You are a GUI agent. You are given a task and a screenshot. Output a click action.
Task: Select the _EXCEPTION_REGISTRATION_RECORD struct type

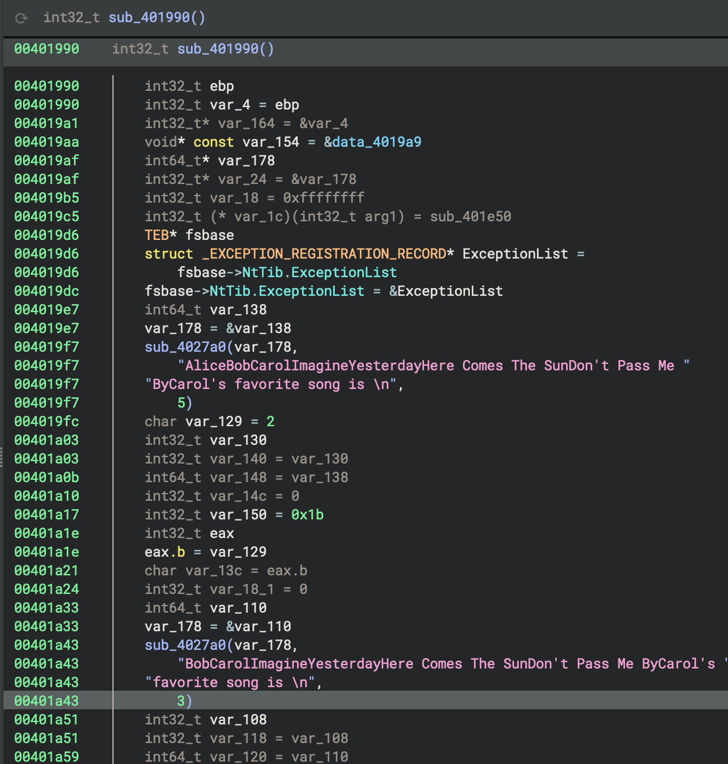[324, 254]
